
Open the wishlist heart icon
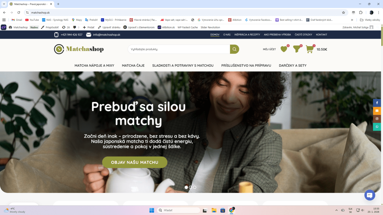click(284, 49)
